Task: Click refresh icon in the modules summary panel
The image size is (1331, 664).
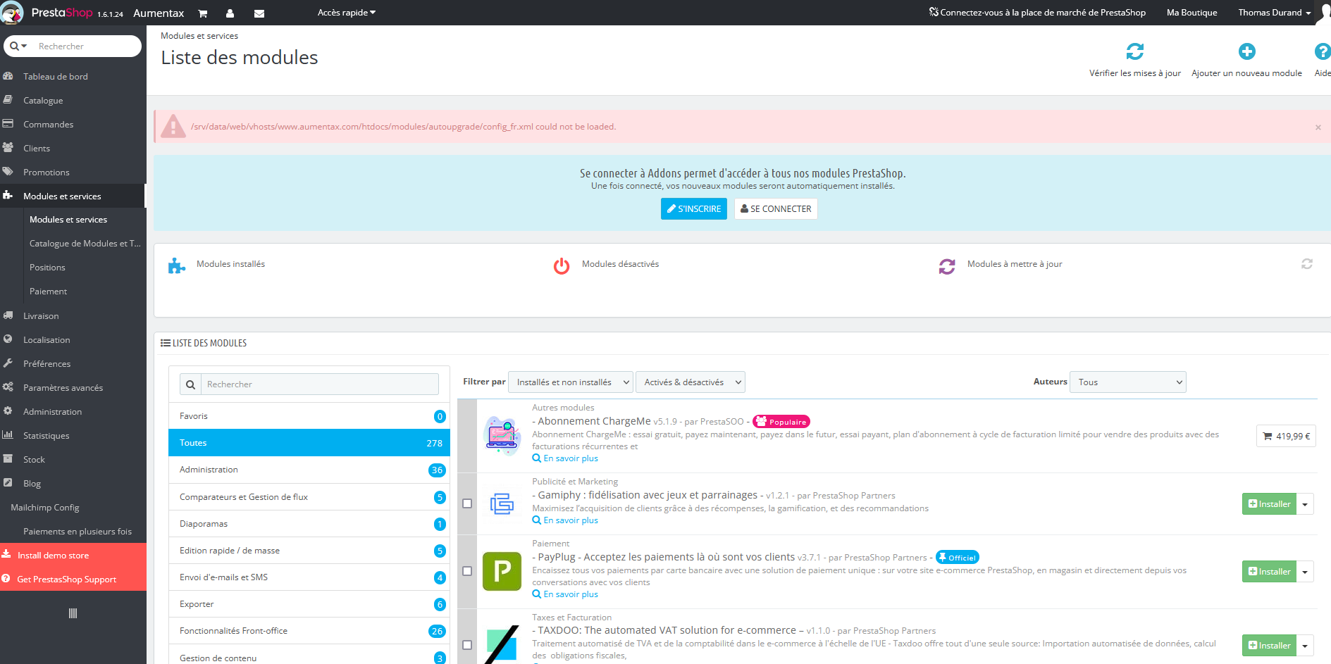Action: [x=1307, y=264]
